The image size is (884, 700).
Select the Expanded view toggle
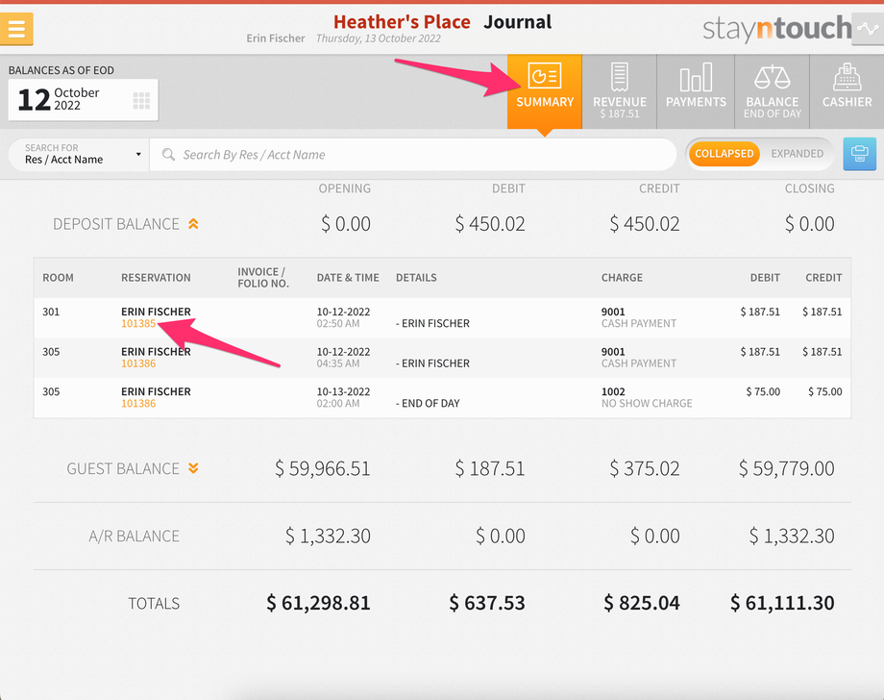797,154
